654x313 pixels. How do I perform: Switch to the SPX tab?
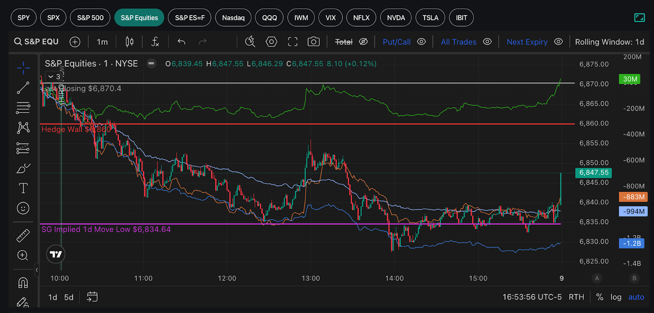coord(54,18)
